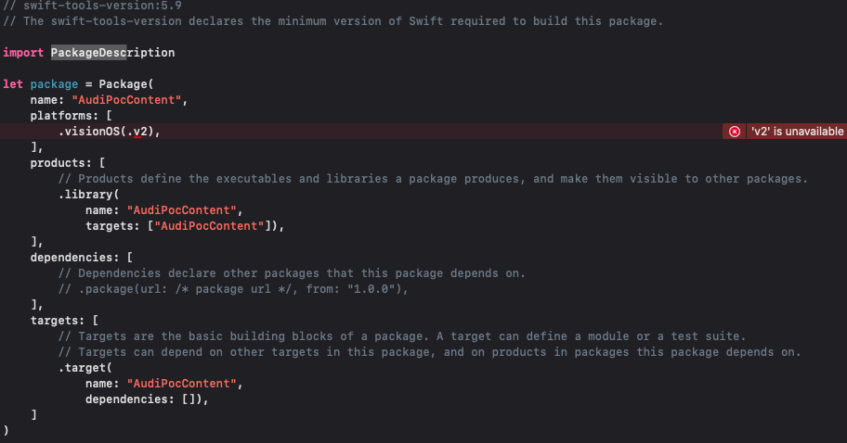847x443 pixels.
Task: Click the .library( call
Action: point(88,195)
